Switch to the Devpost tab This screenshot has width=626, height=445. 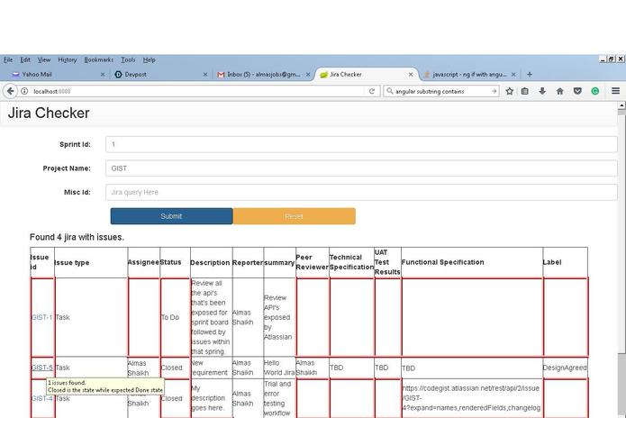pos(159,74)
